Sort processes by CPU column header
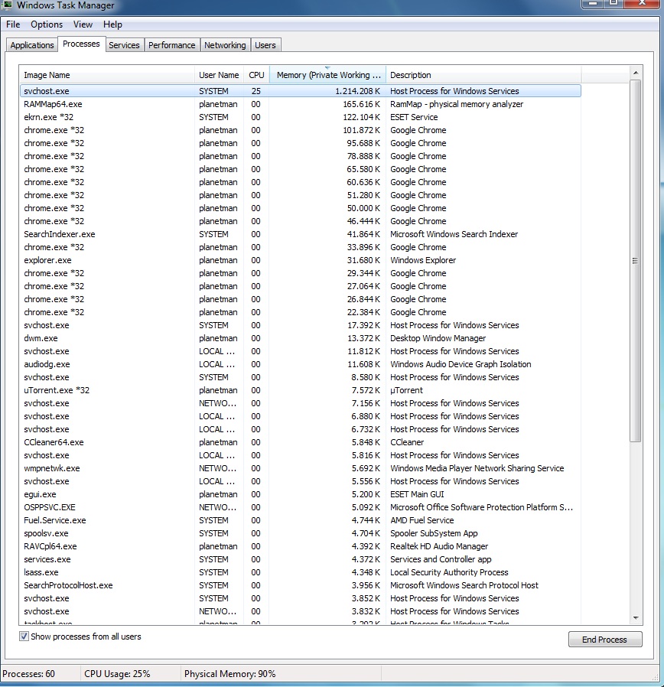Screen dimensions: 664x687 (x=256, y=75)
